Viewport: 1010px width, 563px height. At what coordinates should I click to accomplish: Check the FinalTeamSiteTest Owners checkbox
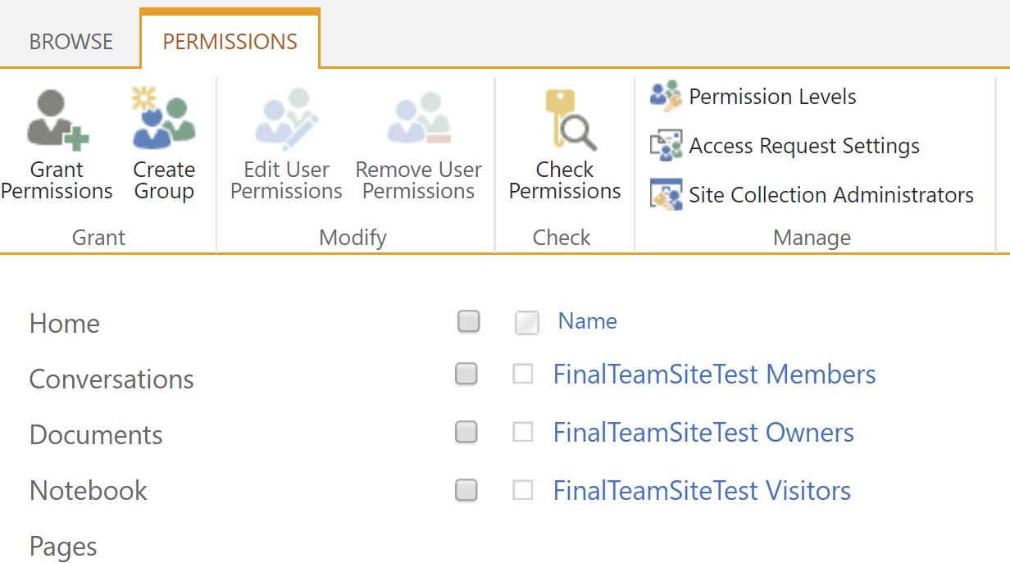523,433
